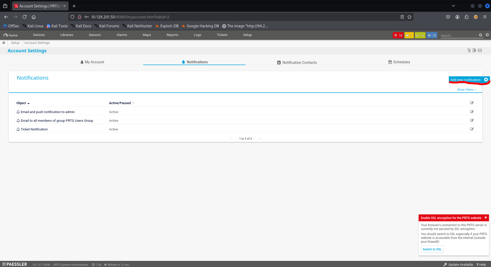
Task: Pause the auto-refresh countdown
Action: (105, 265)
